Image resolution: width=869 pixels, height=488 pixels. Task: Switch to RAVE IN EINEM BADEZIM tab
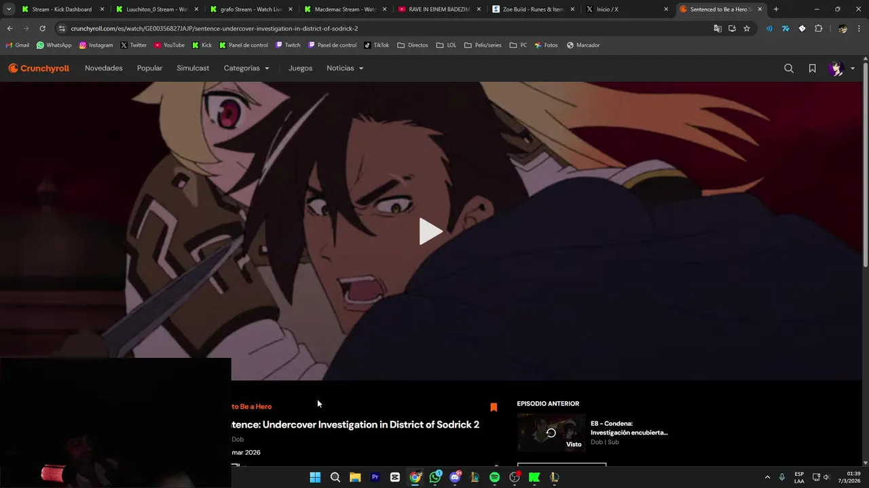tap(439, 9)
